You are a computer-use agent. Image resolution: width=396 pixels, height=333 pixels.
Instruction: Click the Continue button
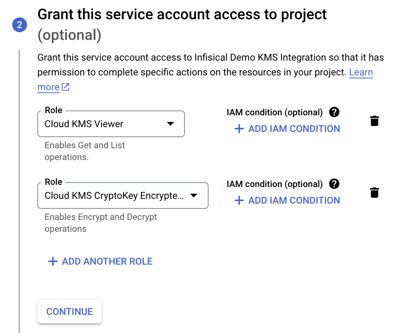pos(70,312)
